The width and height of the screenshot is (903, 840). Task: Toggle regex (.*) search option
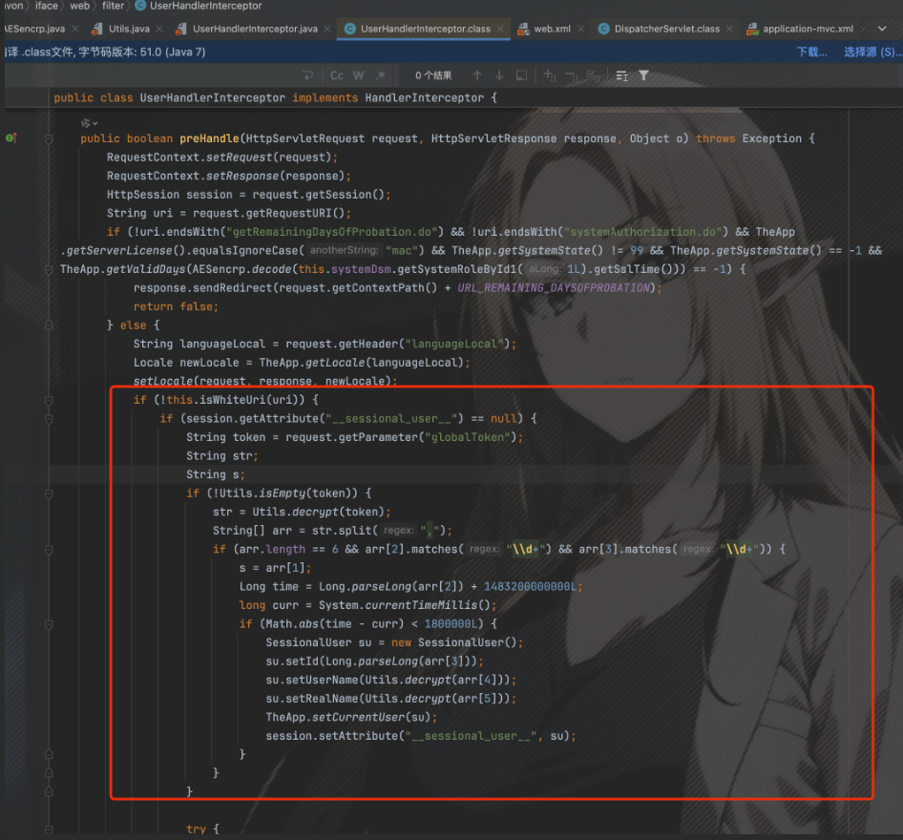[x=380, y=75]
